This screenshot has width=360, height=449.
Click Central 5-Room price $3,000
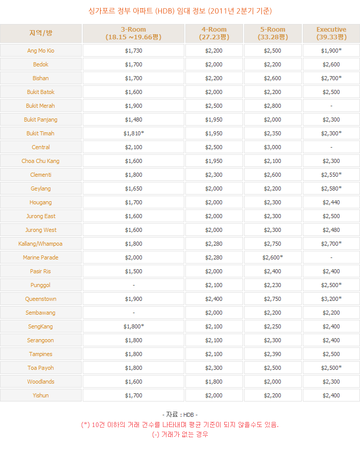(x=273, y=147)
